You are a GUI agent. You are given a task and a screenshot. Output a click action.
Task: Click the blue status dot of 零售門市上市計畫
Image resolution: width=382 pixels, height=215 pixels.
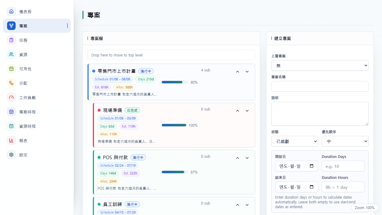[x=94, y=71]
